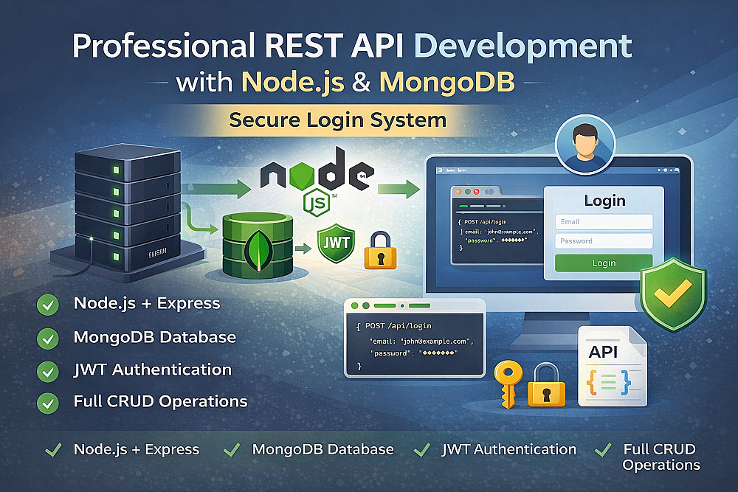Toggle the circled check beside bold MongoDB Database
738x492 pixels.
[47, 338]
